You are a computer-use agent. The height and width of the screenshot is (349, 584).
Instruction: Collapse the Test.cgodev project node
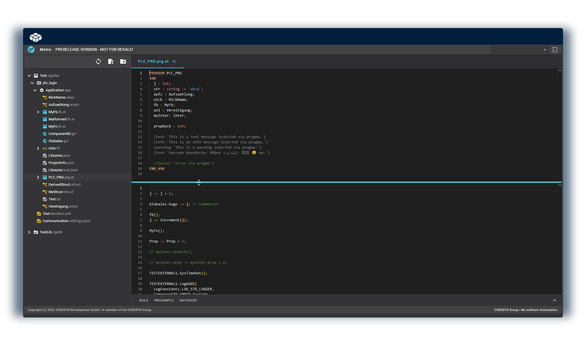click(29, 76)
